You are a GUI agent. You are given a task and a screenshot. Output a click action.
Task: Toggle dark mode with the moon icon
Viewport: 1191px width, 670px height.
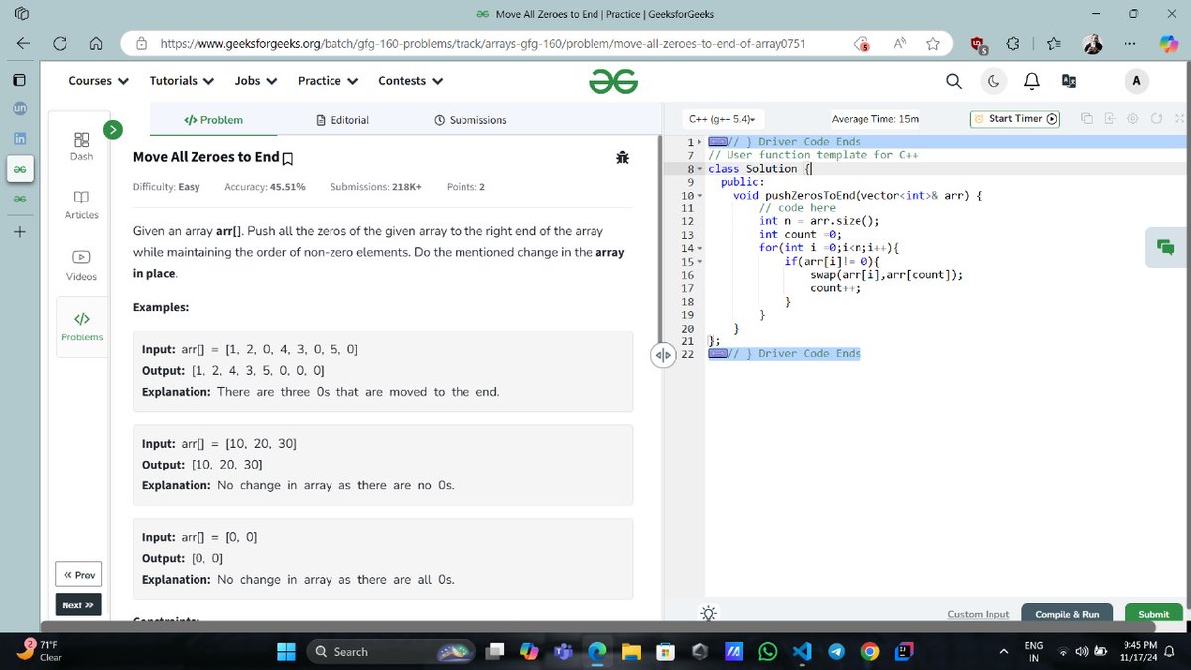click(x=992, y=81)
